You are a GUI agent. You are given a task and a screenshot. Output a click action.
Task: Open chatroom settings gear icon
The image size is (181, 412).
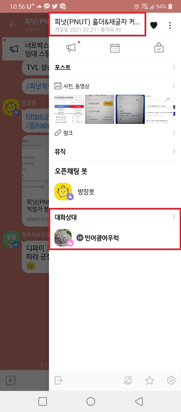click(171, 380)
